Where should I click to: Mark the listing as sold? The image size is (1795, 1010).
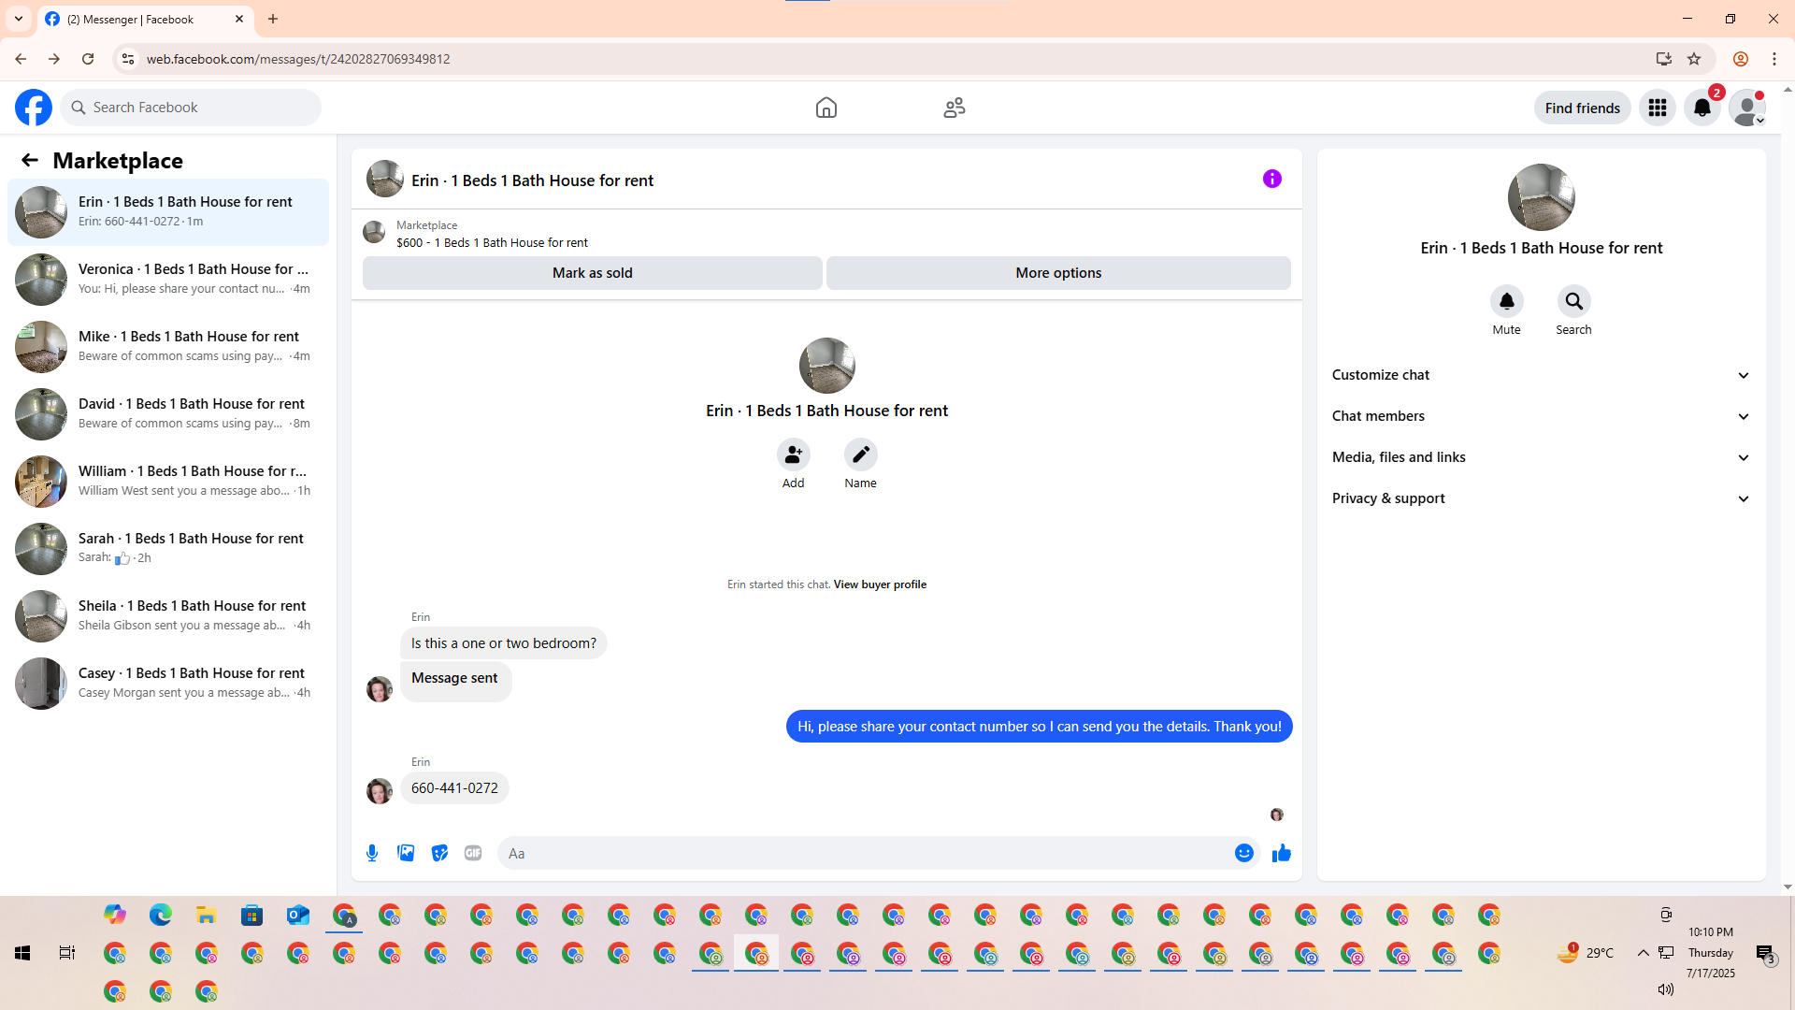(x=593, y=273)
